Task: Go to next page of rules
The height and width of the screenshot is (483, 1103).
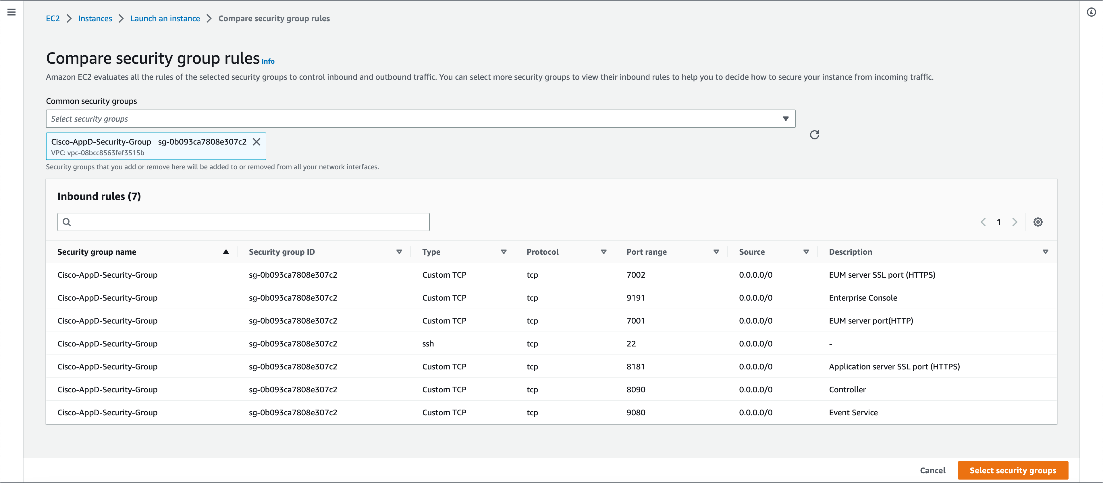Action: [x=1015, y=222]
